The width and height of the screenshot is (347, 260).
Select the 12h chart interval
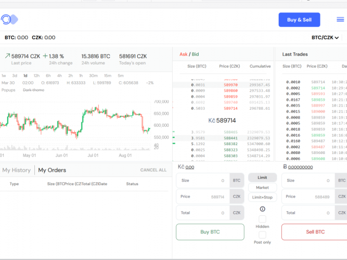(36, 76)
